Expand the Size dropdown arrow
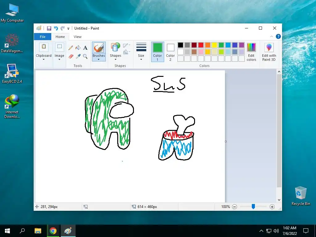The width and height of the screenshot is (316, 237). (141, 60)
